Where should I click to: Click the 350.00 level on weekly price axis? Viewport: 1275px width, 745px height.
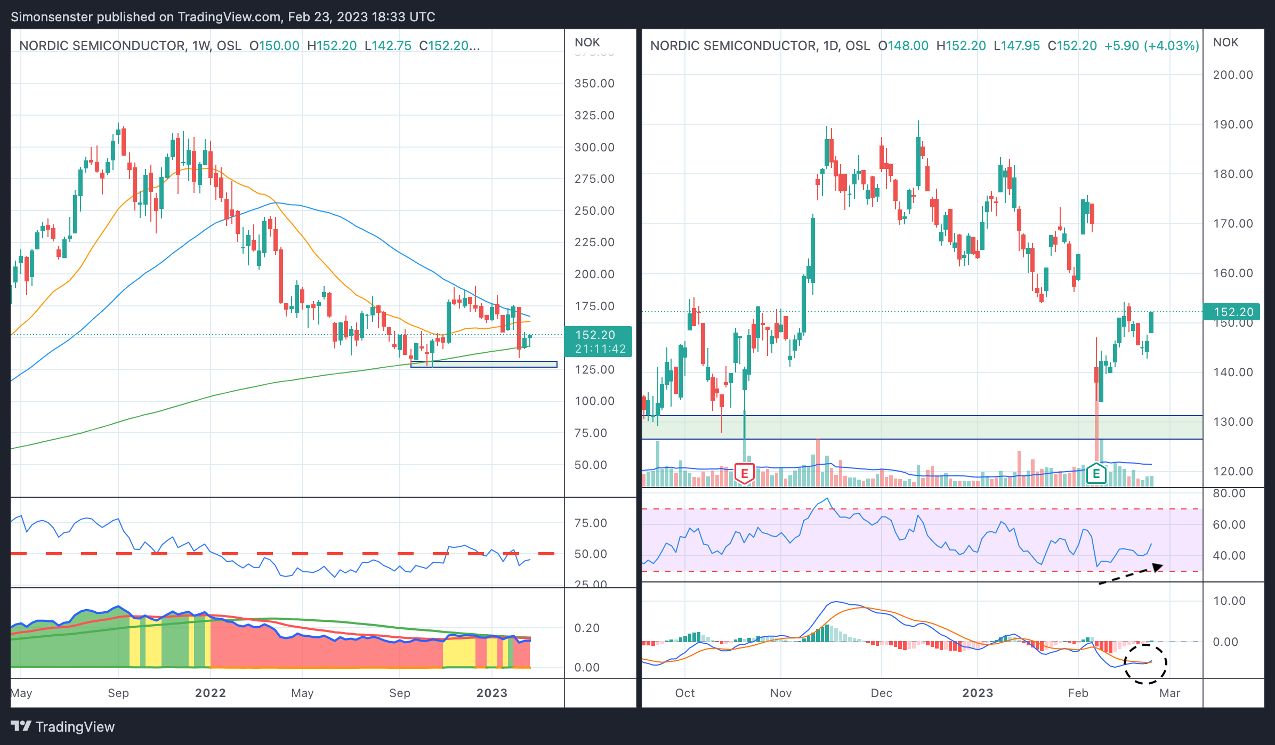click(x=594, y=84)
